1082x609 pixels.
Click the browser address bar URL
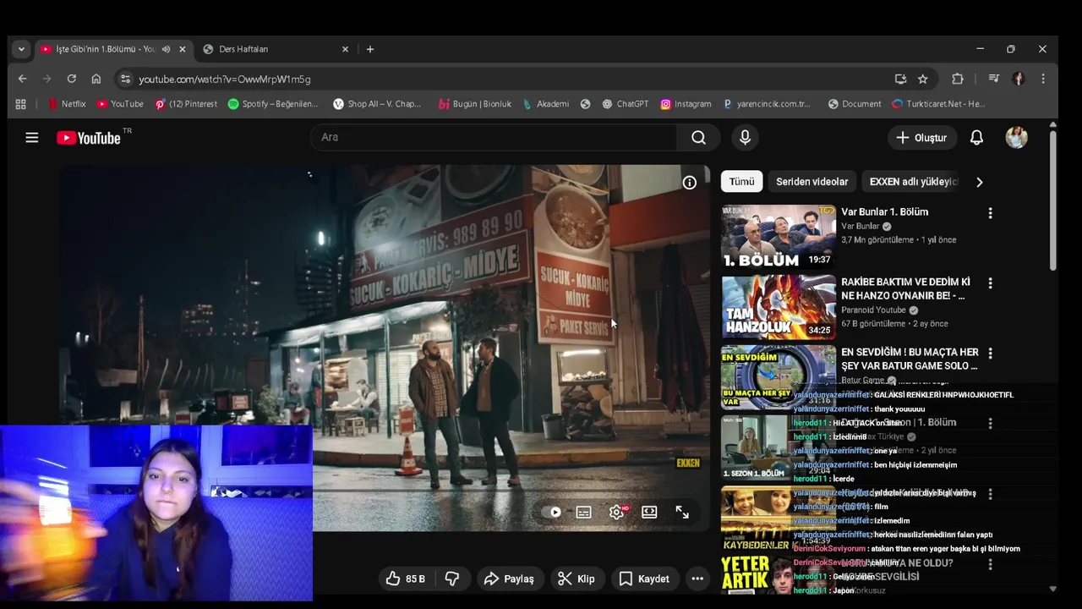pos(225,79)
